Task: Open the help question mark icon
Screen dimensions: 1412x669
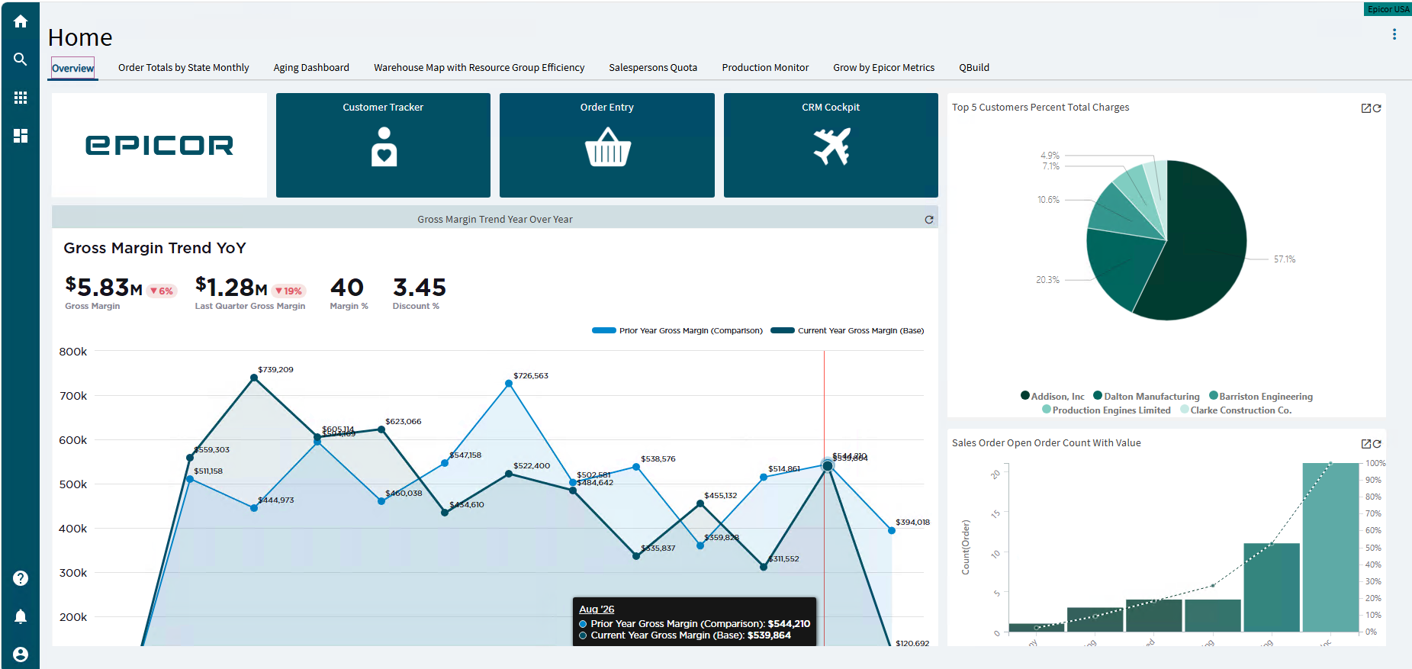Action: (21, 578)
